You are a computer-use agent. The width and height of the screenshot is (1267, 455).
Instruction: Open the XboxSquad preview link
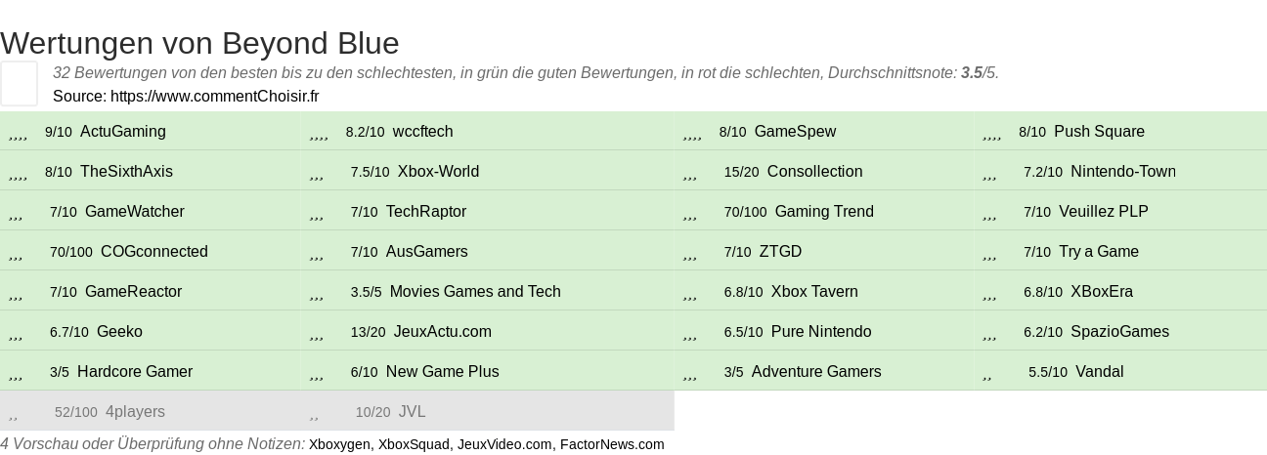coord(414,444)
